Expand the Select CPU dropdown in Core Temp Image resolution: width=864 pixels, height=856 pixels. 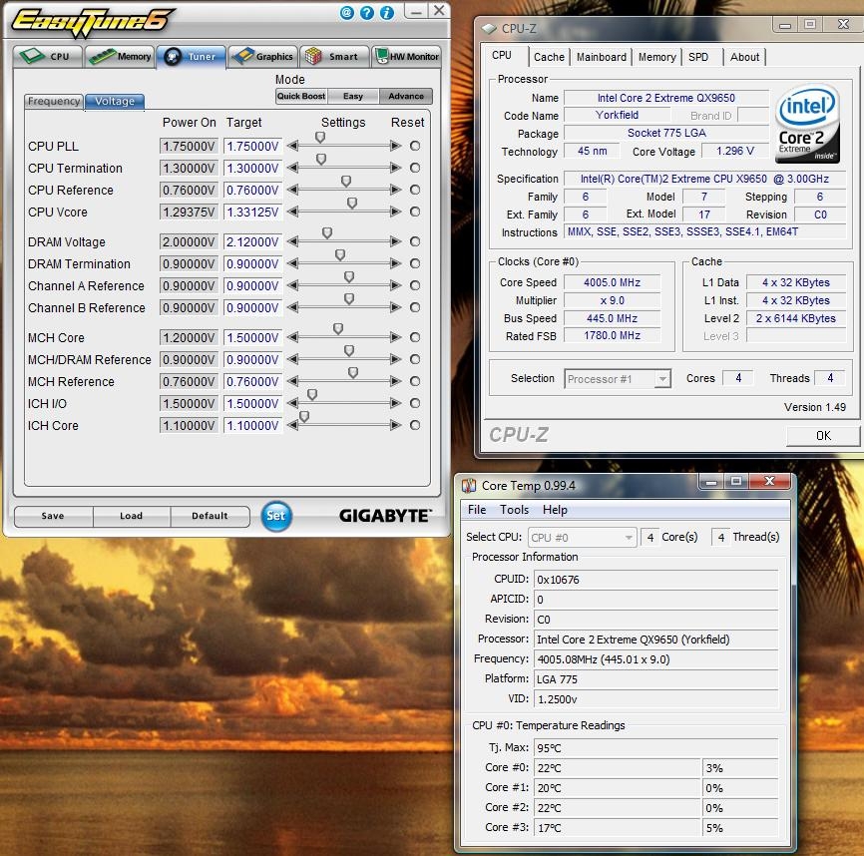tap(582, 538)
